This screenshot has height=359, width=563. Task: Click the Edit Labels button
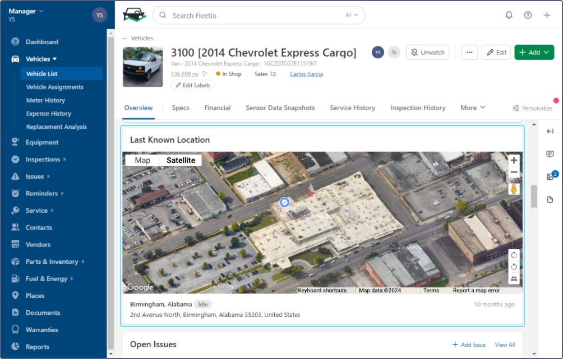tap(192, 85)
